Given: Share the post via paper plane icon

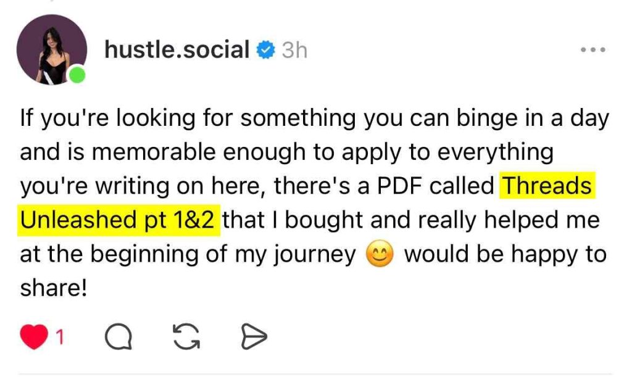Looking at the screenshot, I should 252,336.
